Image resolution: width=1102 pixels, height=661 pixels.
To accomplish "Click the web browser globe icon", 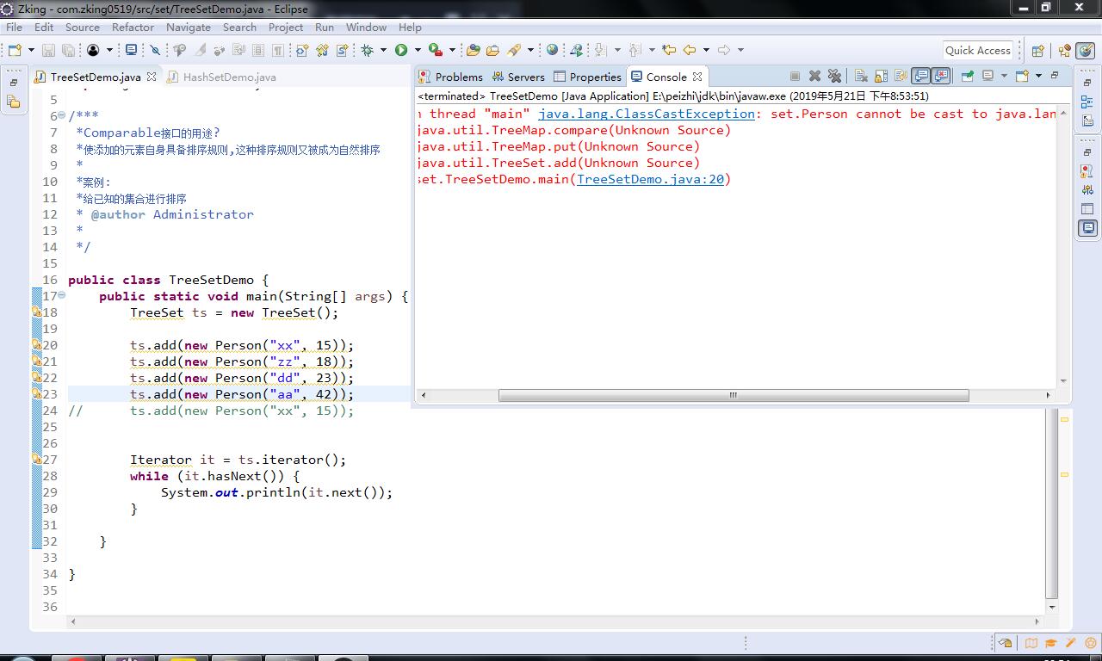I will pos(552,50).
